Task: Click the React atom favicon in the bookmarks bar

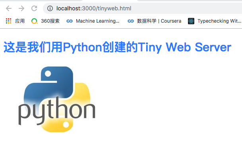Action: pyautogui.click(x=191, y=21)
